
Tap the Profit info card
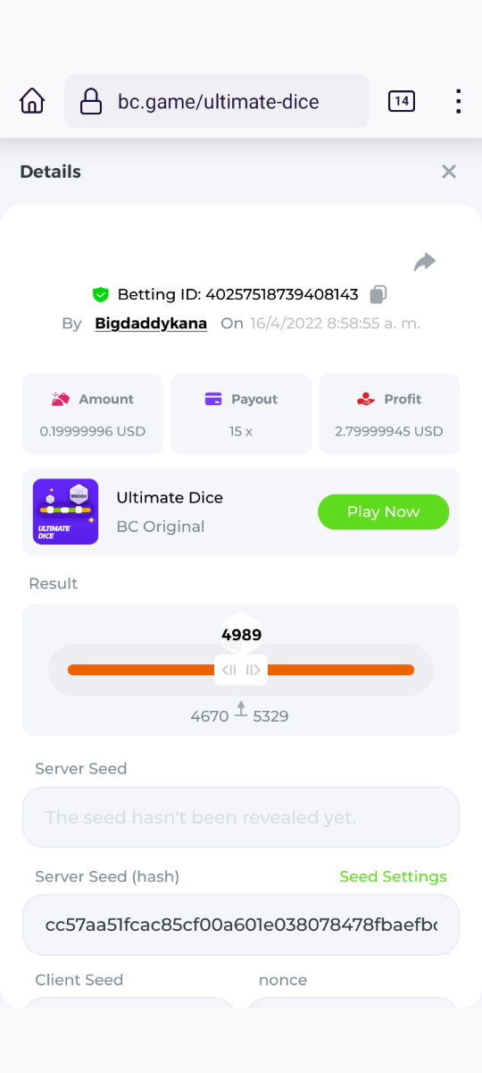[x=389, y=414]
